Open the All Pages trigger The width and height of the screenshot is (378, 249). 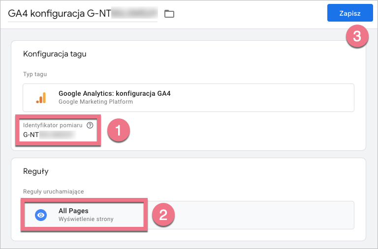tap(74, 211)
